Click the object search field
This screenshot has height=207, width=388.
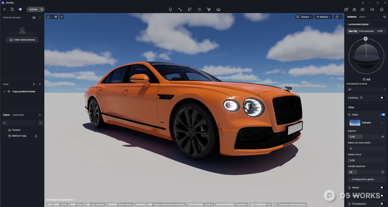19,123
